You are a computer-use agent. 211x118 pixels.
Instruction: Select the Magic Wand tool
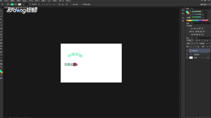tap(1, 19)
